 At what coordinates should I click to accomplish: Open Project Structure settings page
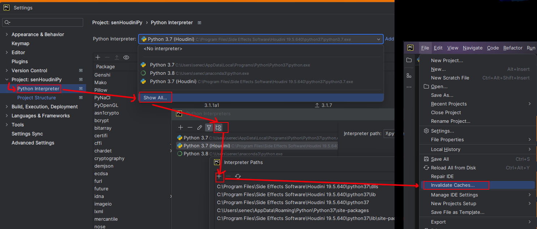click(37, 98)
